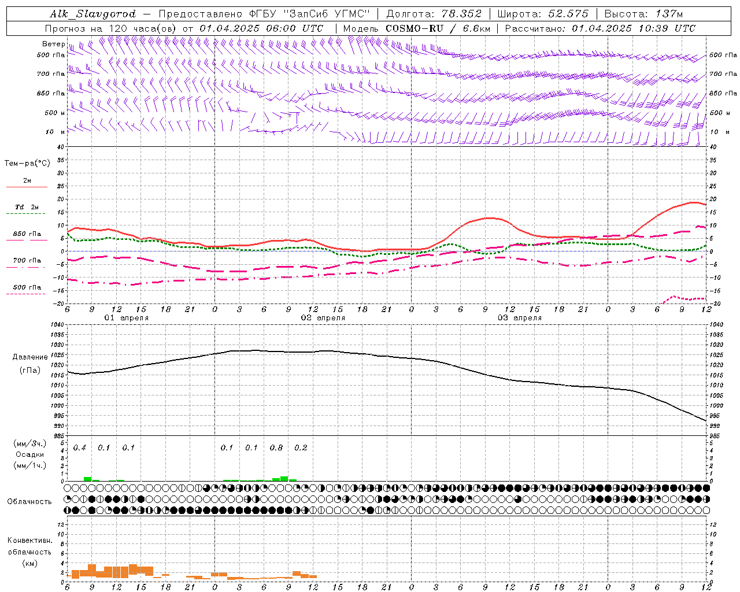Click the 0.8 precipitation value
Image resolution: width=740 pixels, height=592 pixels.
[x=276, y=447]
